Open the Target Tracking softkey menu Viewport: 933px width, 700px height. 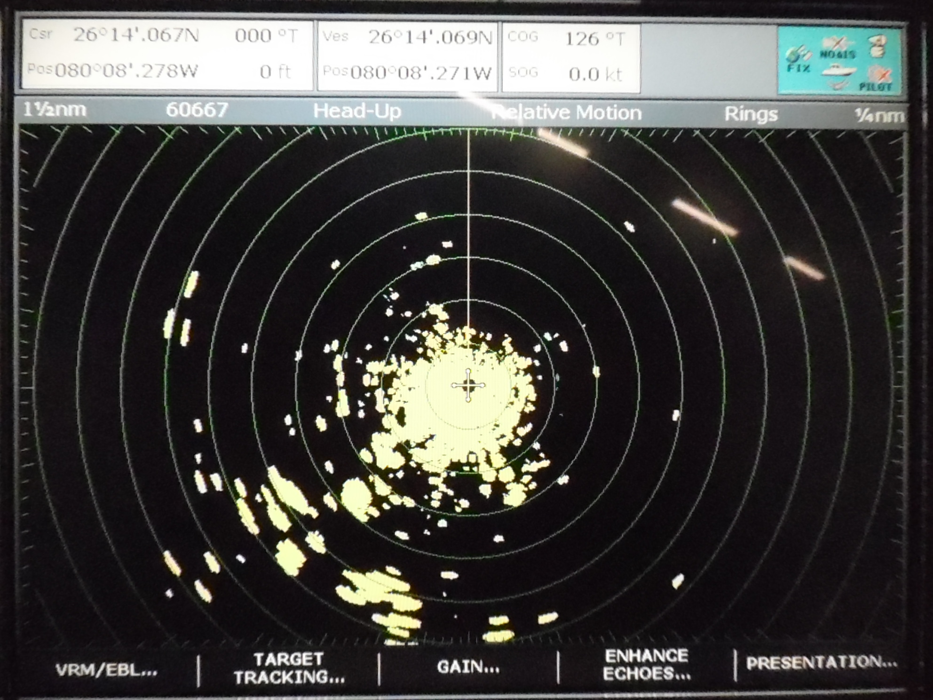coord(289,668)
